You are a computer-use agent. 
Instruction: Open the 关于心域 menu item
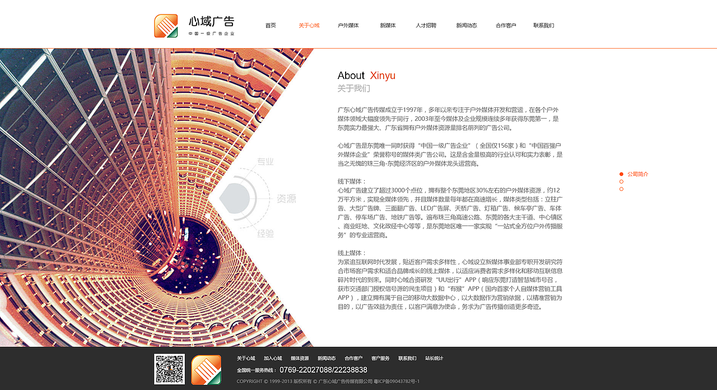tap(310, 25)
